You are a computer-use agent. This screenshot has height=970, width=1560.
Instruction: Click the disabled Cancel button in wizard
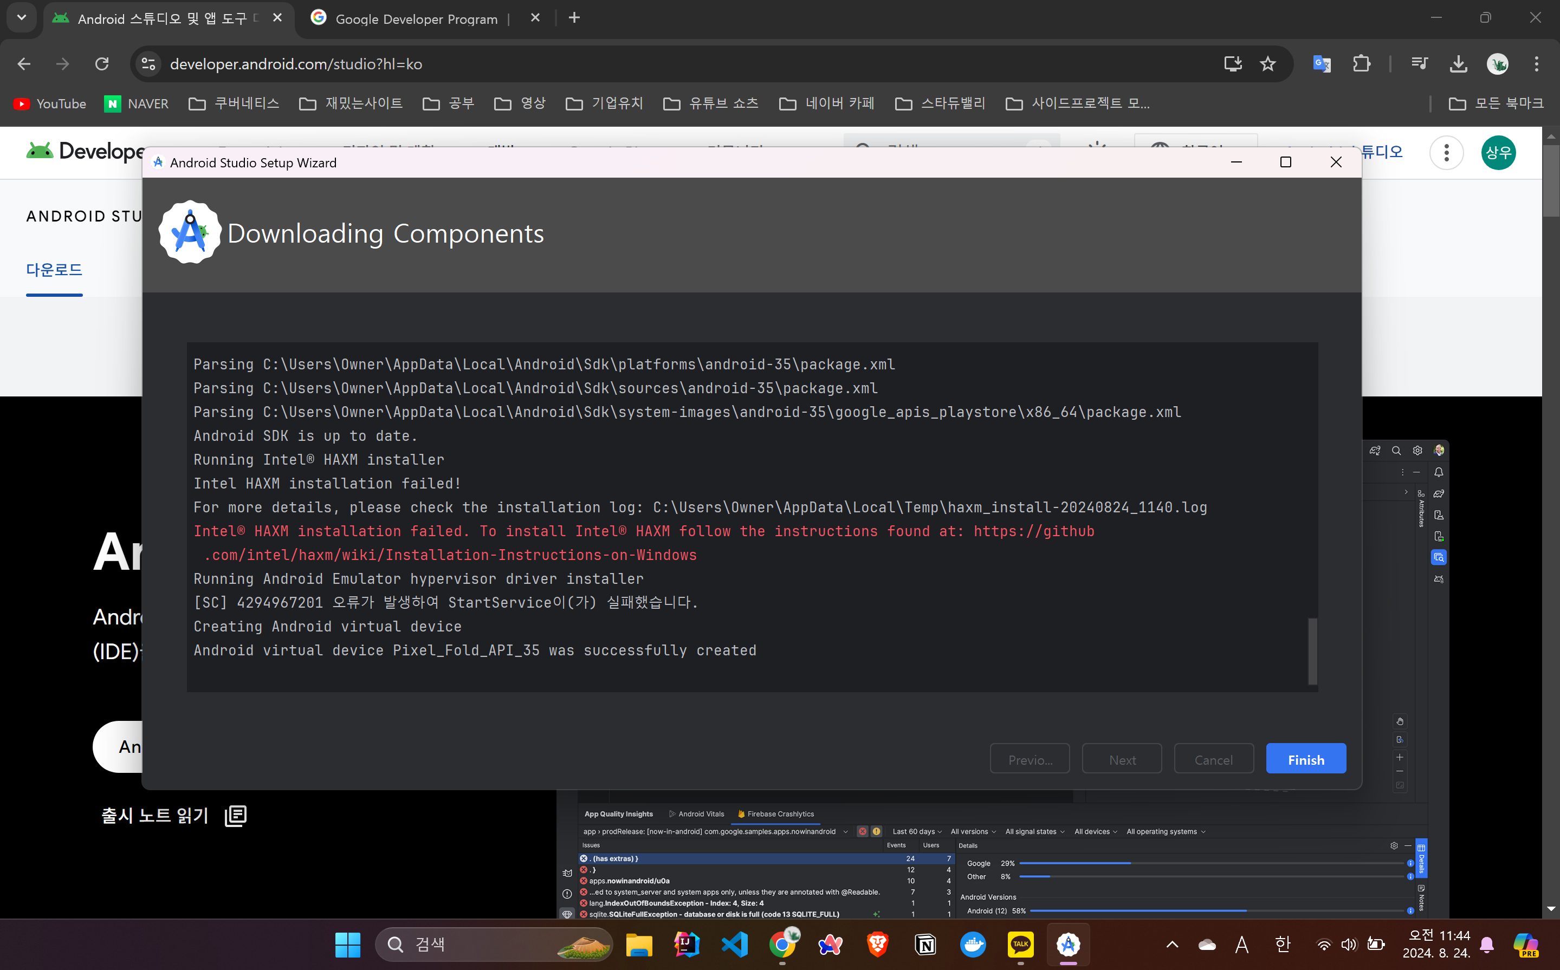point(1213,759)
